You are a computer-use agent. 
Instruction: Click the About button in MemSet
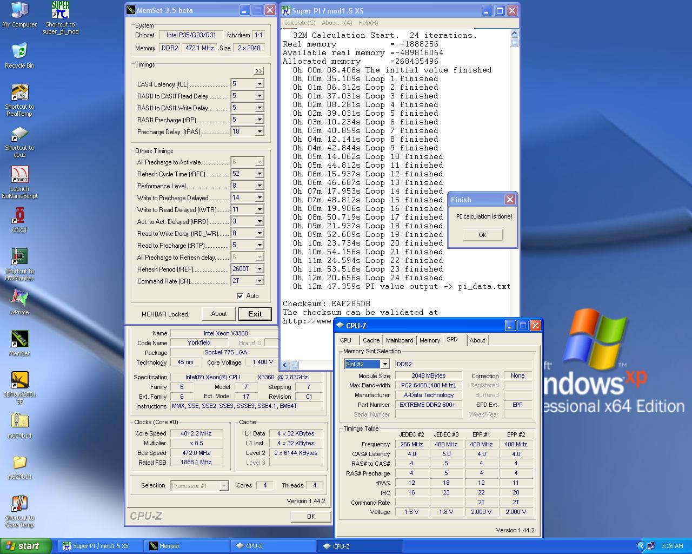pos(219,314)
